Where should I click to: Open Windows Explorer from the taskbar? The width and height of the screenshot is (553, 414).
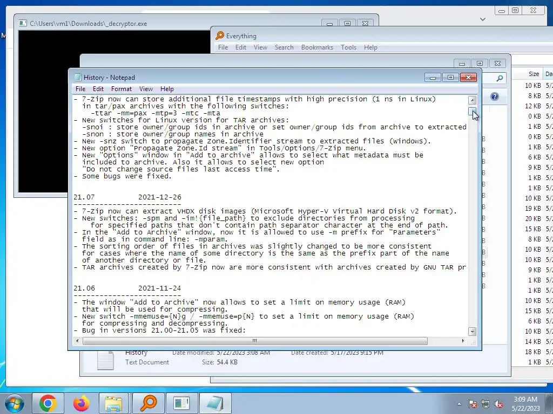point(113,403)
